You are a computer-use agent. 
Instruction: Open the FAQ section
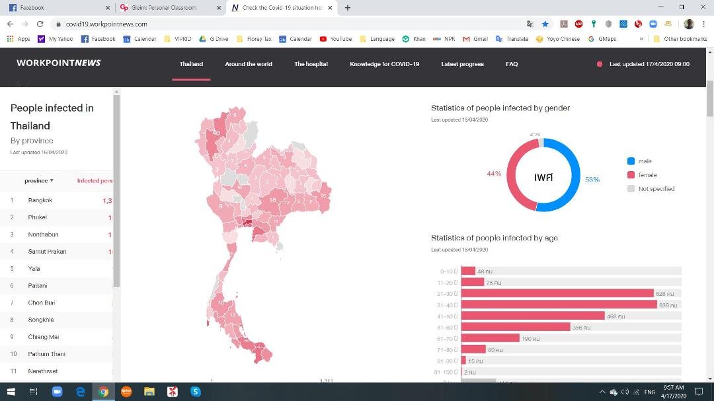pos(512,64)
